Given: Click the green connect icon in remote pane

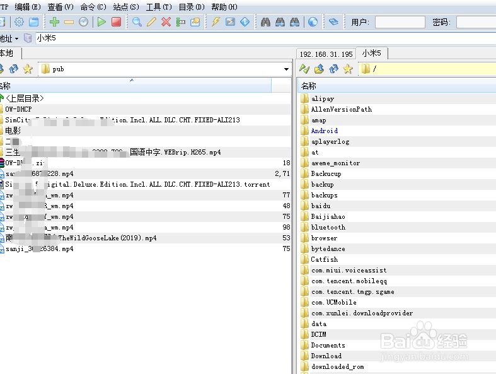Looking at the screenshot, I should pyautogui.click(x=304, y=69).
